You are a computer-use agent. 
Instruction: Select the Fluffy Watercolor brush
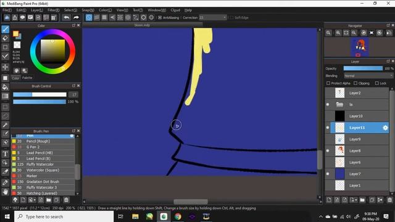click(x=43, y=165)
